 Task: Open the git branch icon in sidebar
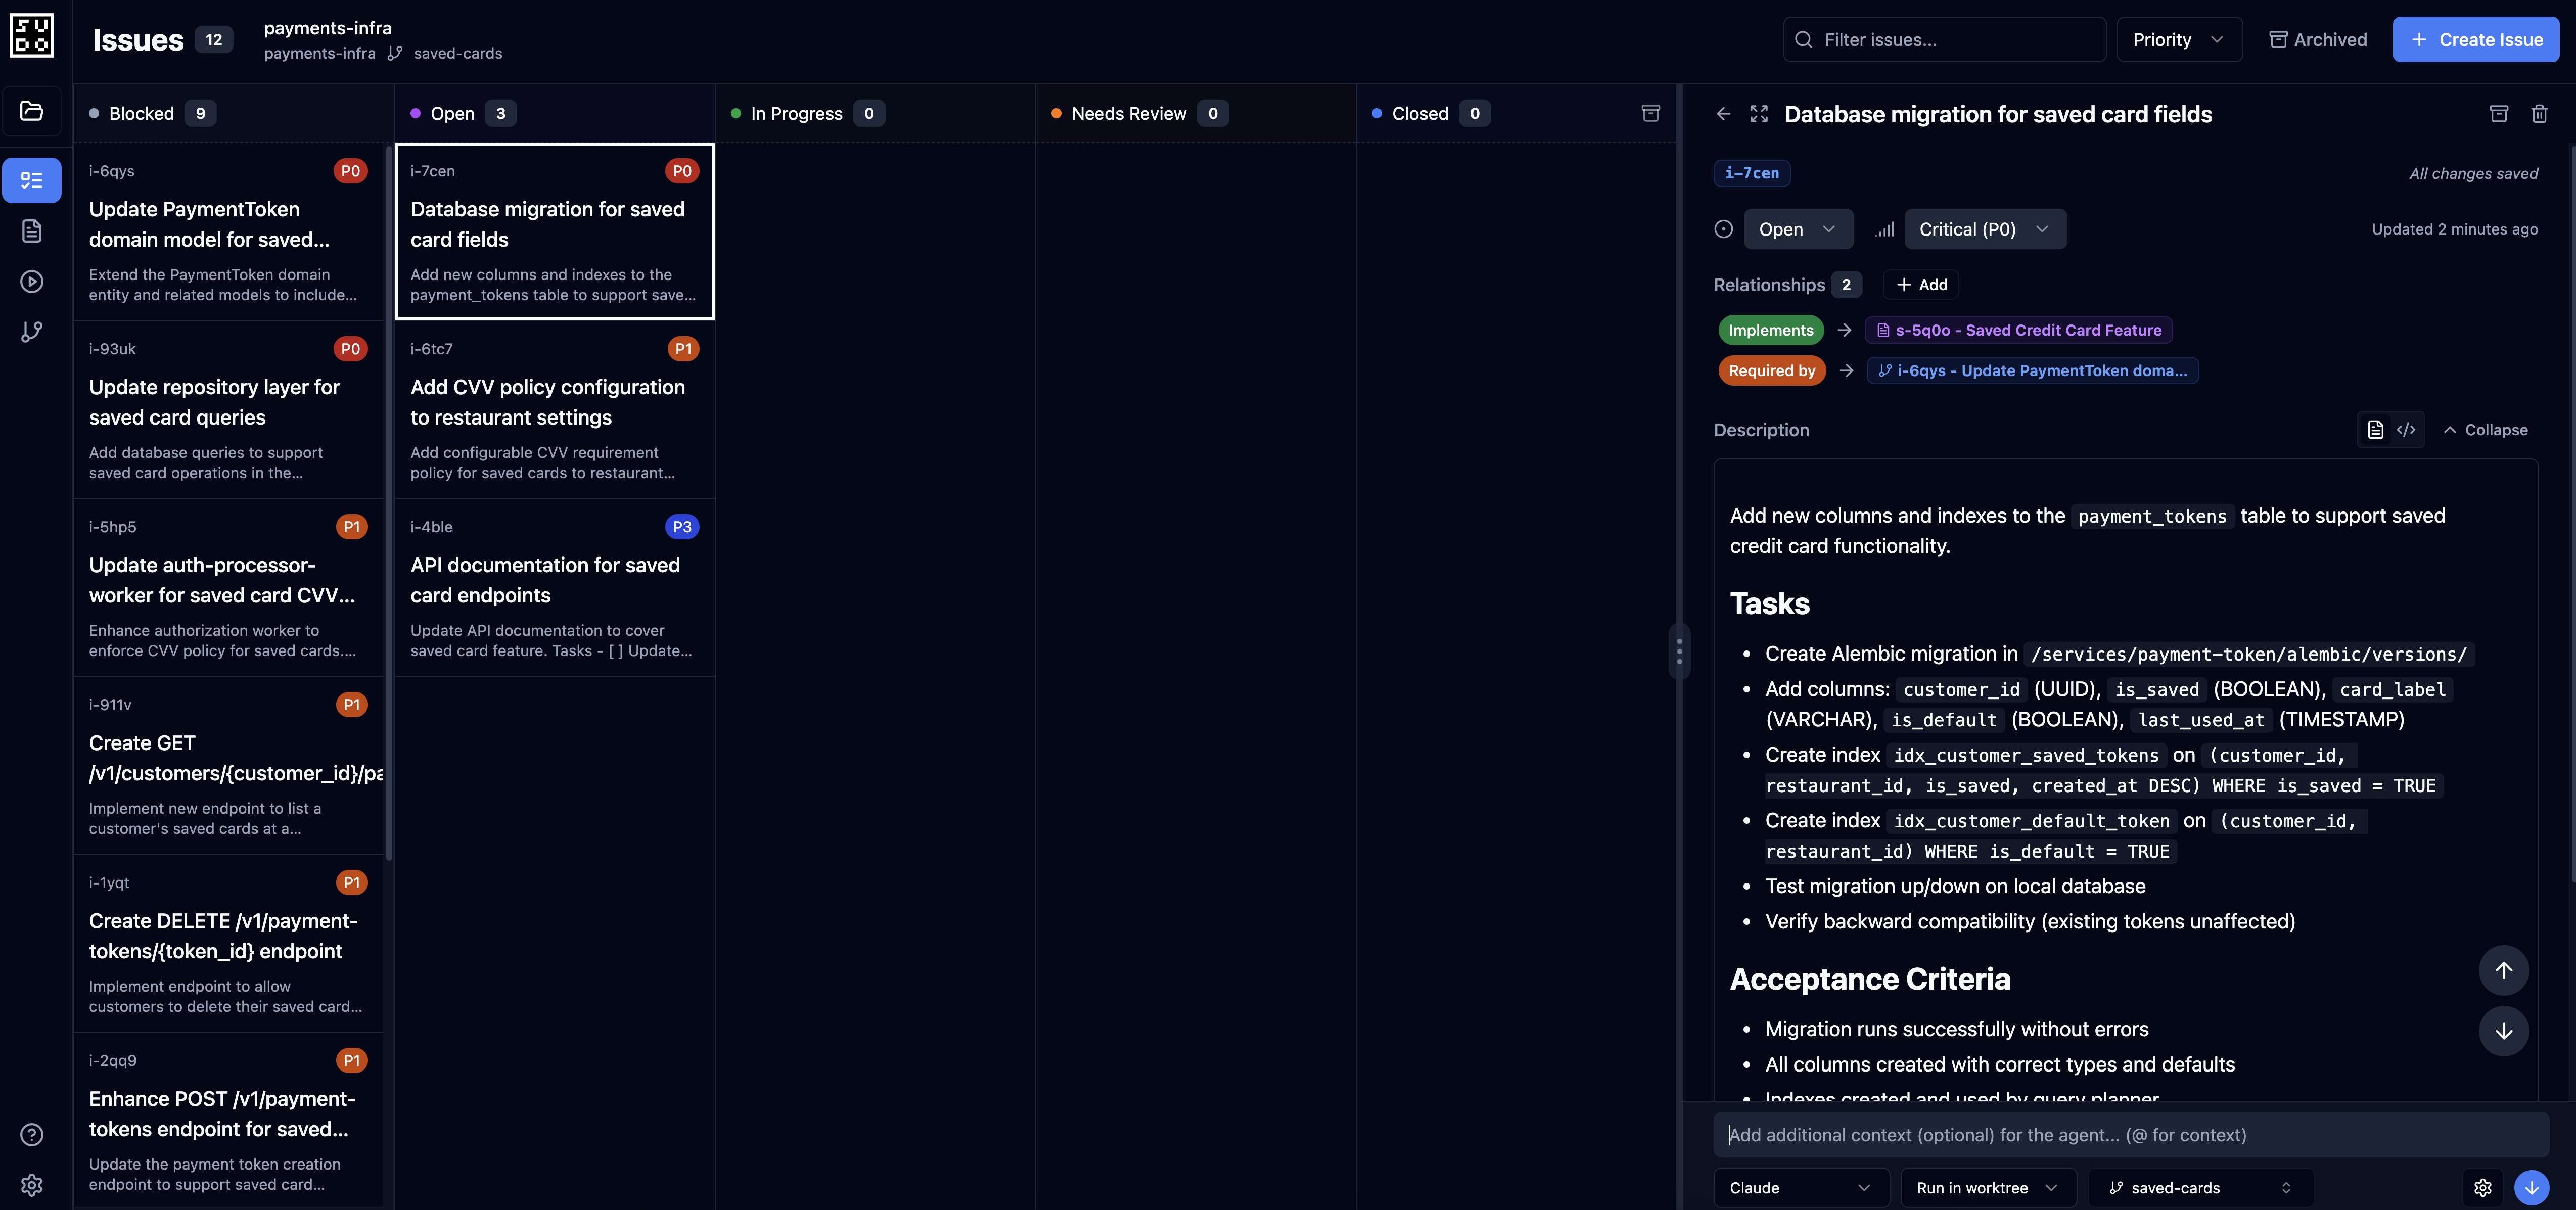[32, 332]
